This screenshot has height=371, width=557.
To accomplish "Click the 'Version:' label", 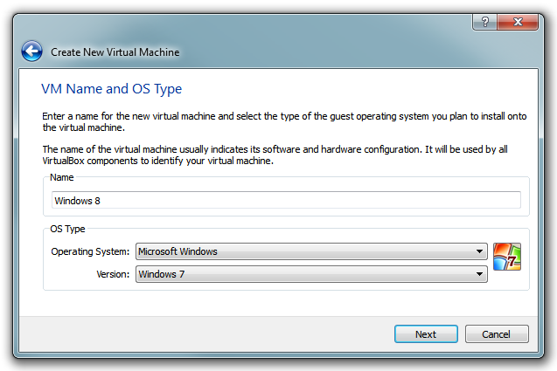I will pos(113,274).
